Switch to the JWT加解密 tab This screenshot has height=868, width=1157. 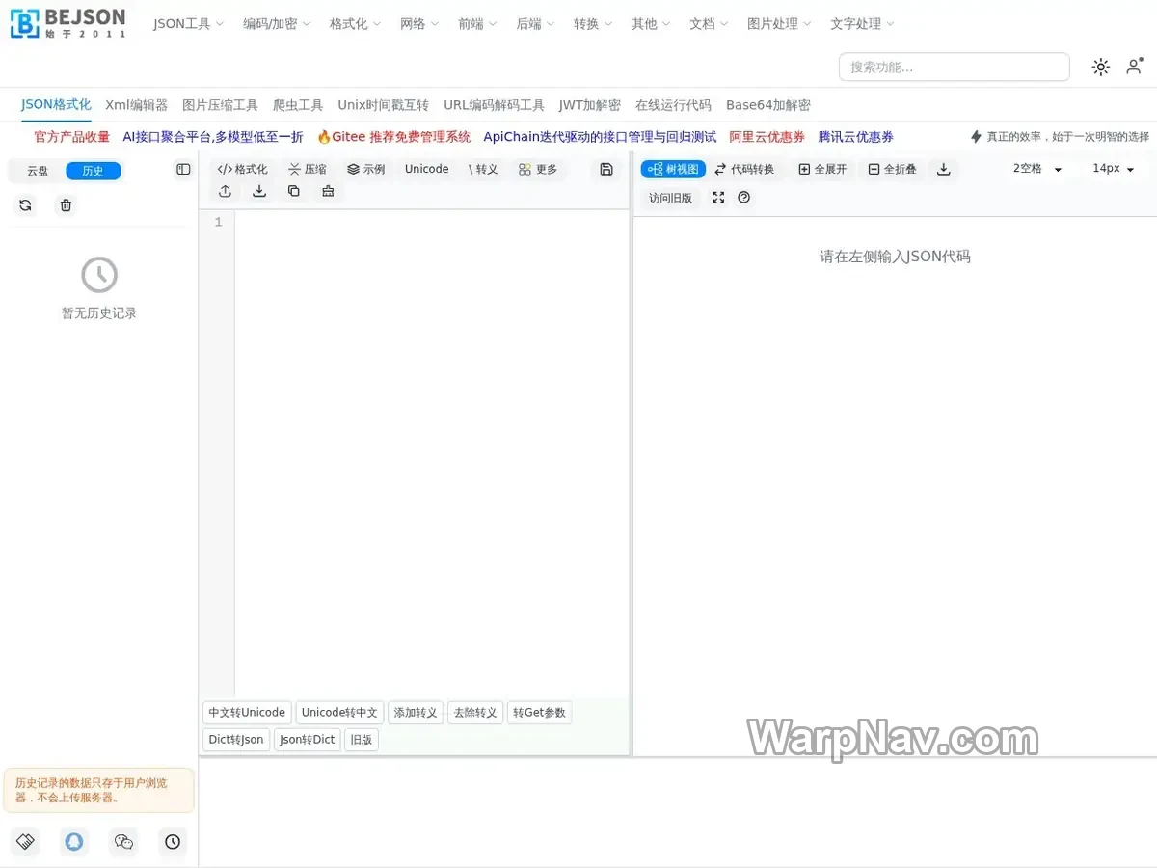tap(590, 105)
